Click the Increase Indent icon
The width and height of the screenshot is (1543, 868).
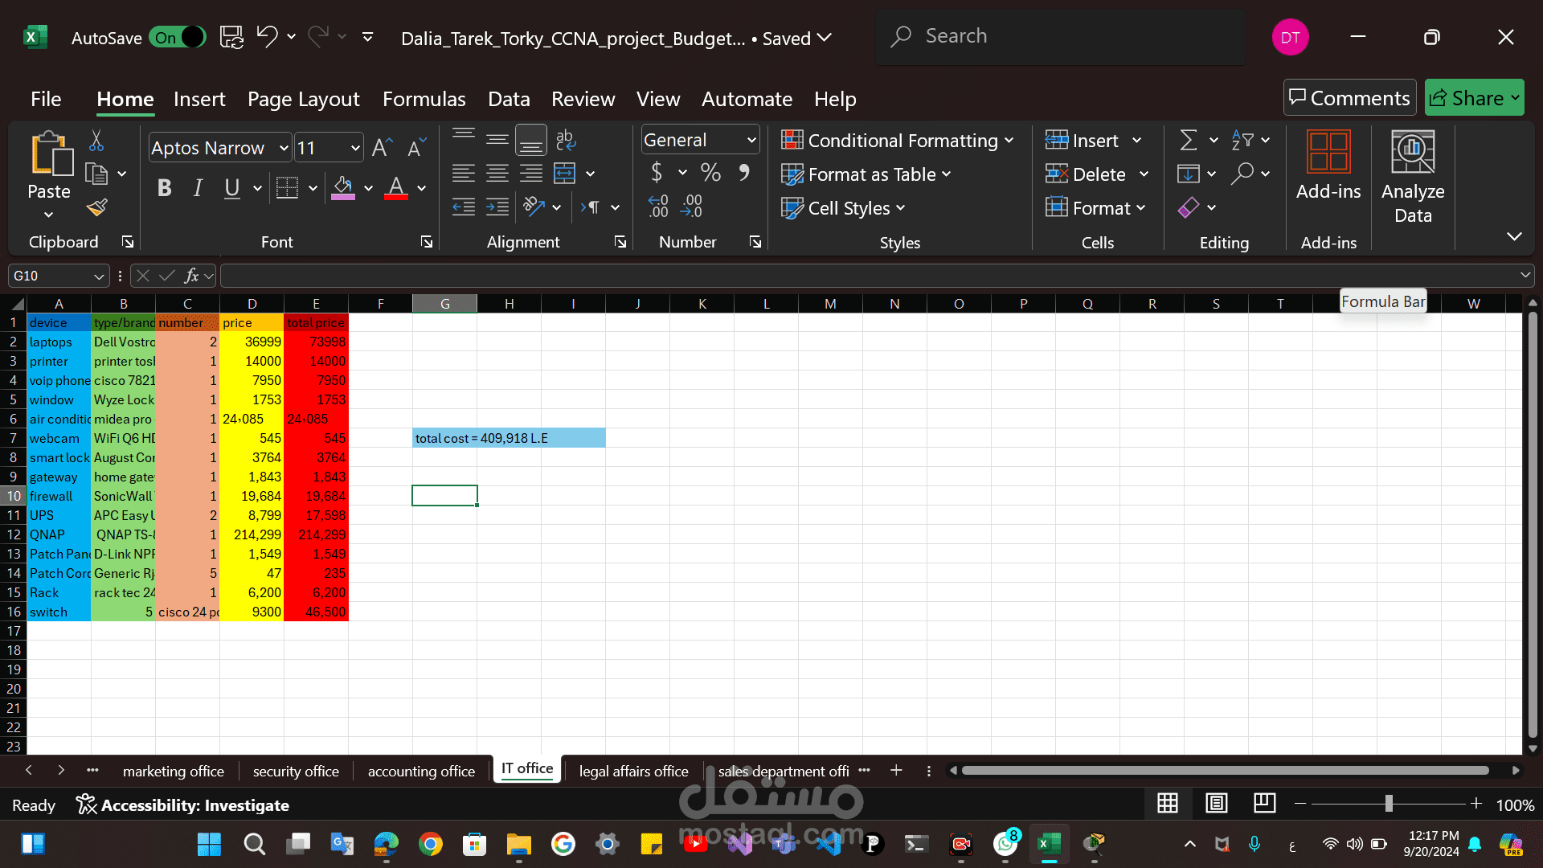click(497, 207)
